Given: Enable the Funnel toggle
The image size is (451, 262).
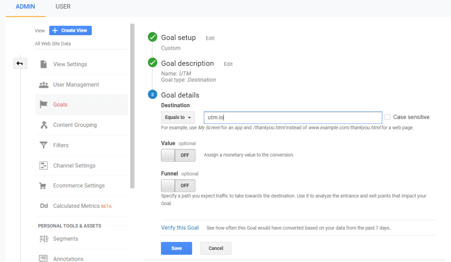Looking at the screenshot, I should tap(178, 186).
